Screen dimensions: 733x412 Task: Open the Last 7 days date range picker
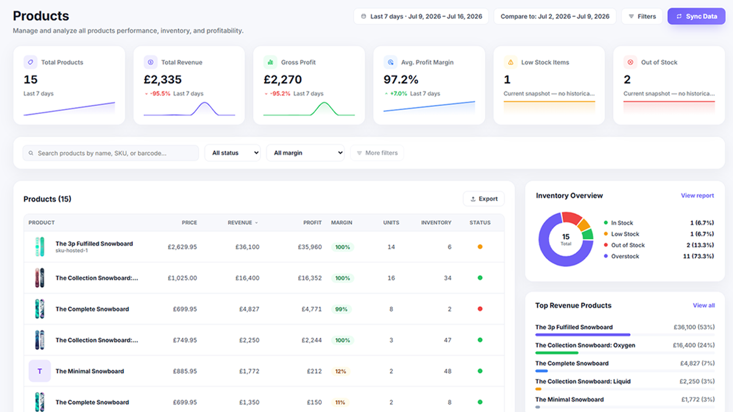(421, 16)
